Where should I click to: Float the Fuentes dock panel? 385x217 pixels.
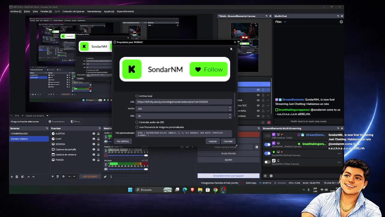99,128
